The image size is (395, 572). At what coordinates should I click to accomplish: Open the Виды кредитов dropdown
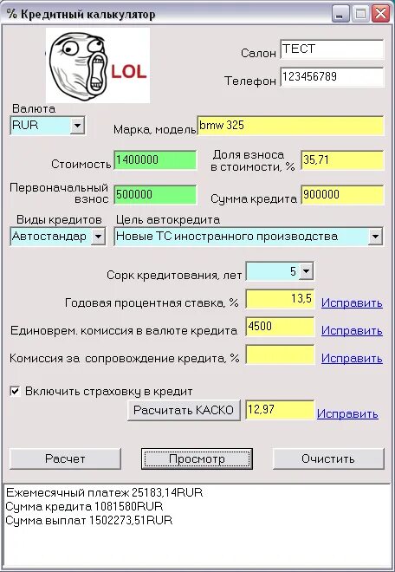(98, 237)
